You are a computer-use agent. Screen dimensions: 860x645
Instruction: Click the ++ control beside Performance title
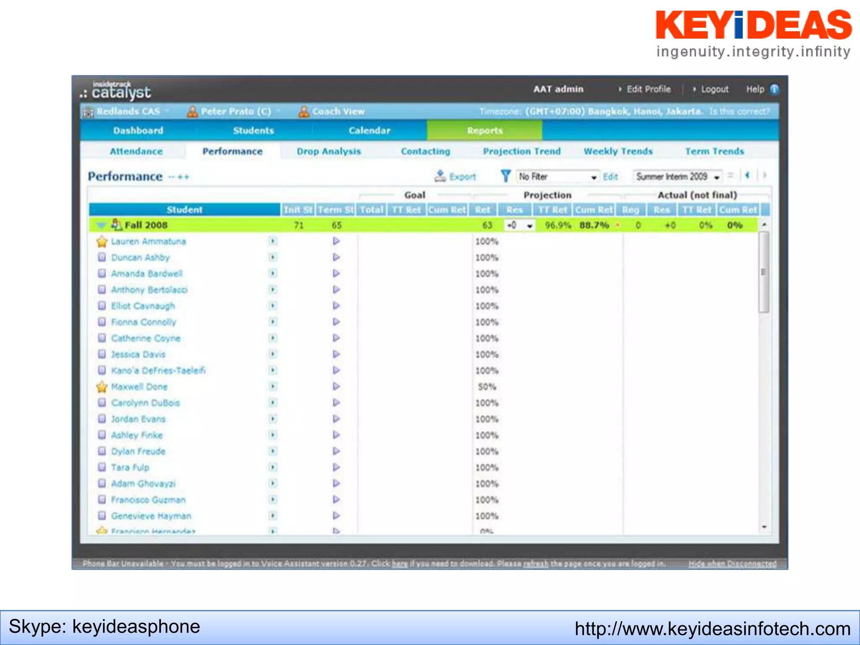(183, 177)
